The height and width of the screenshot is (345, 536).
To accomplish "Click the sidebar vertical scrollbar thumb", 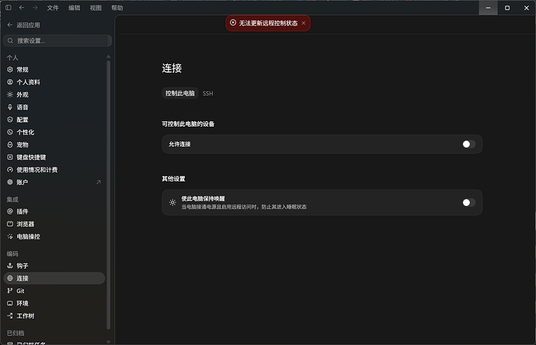I will [108, 195].
